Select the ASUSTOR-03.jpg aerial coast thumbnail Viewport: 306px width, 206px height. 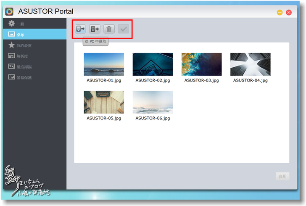point(202,64)
